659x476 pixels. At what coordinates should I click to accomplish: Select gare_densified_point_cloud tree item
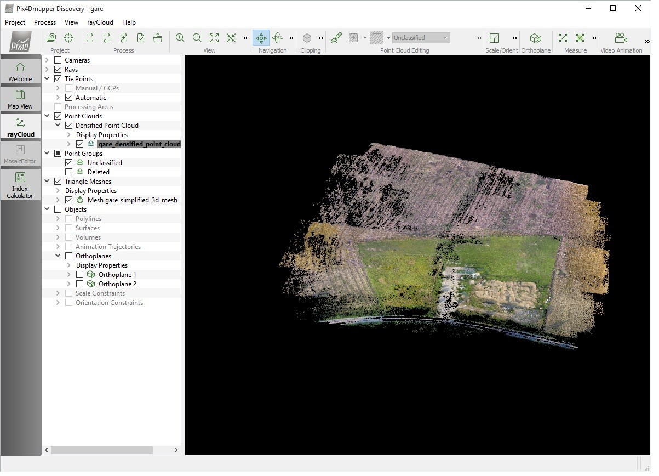[139, 144]
